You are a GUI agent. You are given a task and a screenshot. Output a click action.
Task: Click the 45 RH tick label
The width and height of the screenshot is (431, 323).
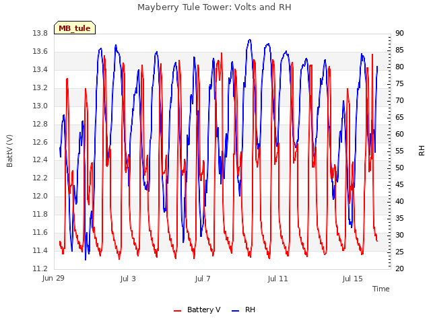tap(399, 184)
